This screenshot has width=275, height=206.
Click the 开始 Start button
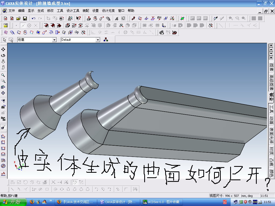click(x=13, y=202)
